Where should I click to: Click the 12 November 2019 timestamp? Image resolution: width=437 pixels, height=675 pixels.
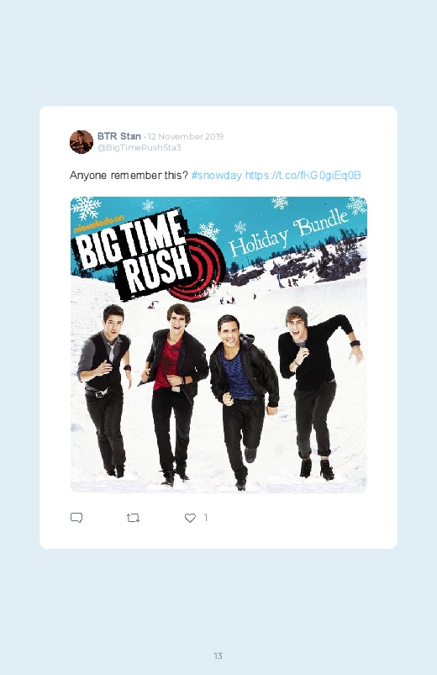[186, 136]
